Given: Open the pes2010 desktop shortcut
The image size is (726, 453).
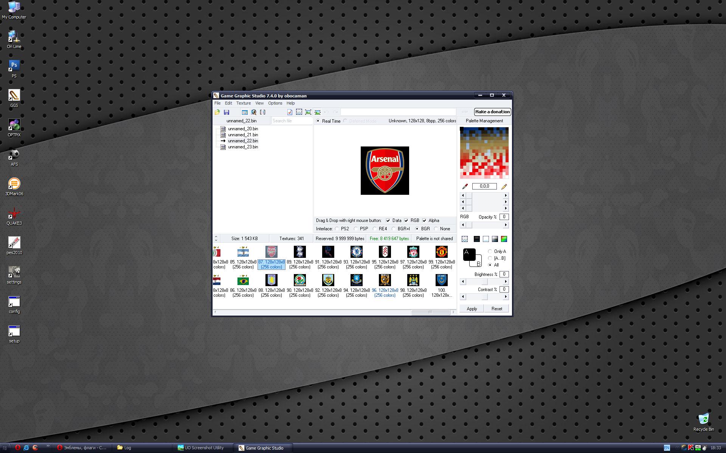Looking at the screenshot, I should (x=14, y=246).
